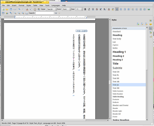This screenshot has height=126, width=154.
Task: Toggle strikethrough formatting
Action: (x=97, y=9)
